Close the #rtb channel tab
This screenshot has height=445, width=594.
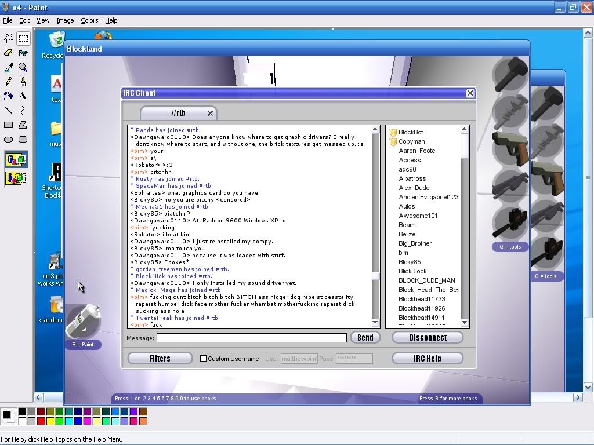pyautogui.click(x=210, y=113)
